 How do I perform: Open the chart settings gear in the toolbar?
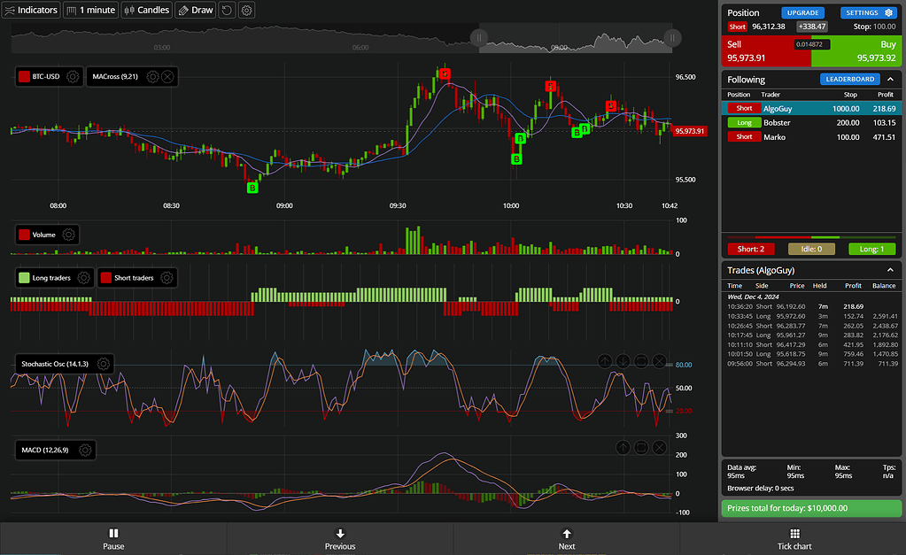coord(247,10)
